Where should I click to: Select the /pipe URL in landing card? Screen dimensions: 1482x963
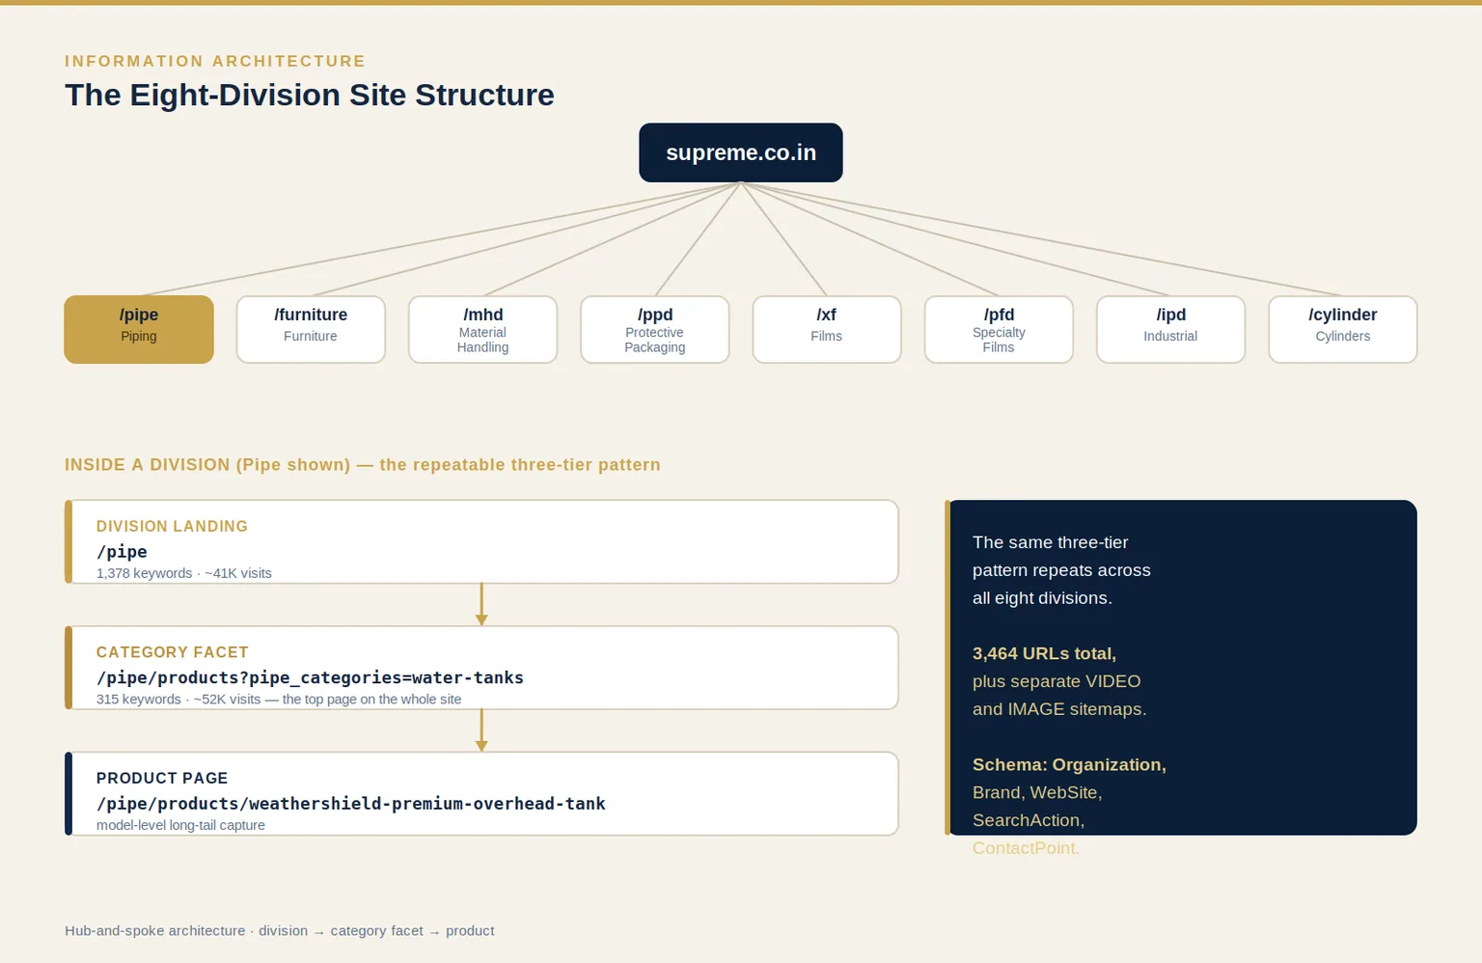click(x=122, y=552)
